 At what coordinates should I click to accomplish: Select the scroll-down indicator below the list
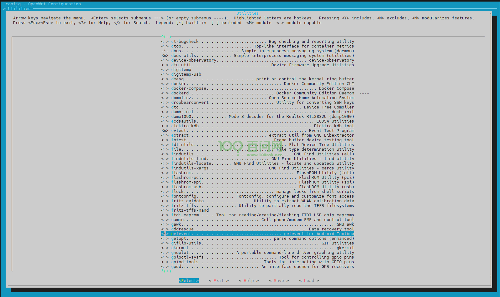tap(166, 271)
